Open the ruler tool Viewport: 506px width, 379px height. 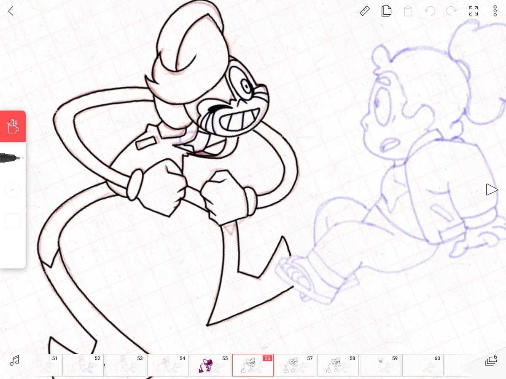365,11
